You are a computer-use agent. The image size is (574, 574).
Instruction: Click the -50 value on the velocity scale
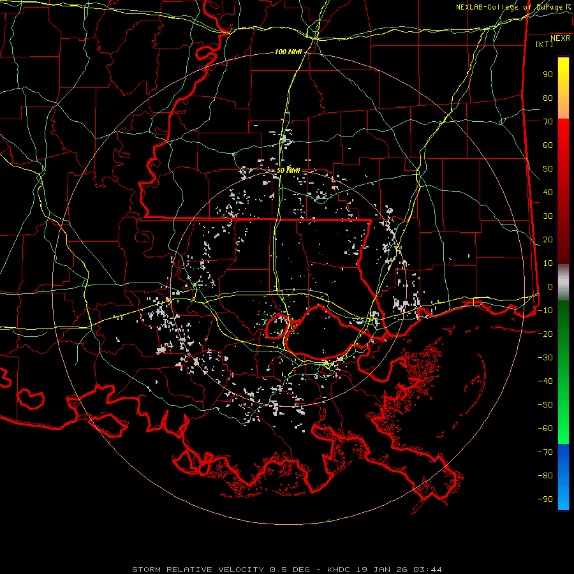click(x=545, y=405)
